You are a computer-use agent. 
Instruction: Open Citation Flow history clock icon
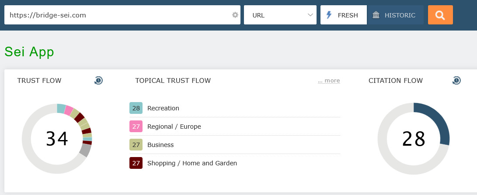pos(456,80)
